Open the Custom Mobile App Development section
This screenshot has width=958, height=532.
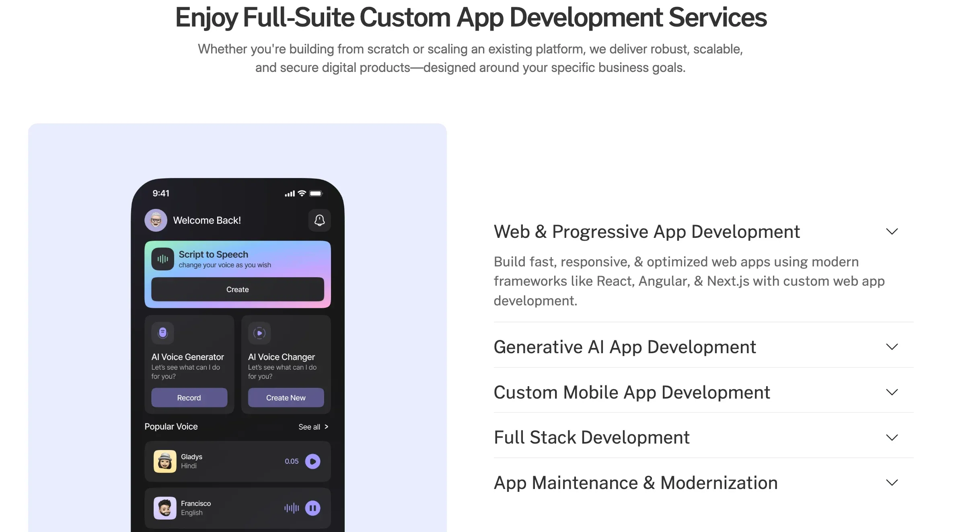point(632,393)
